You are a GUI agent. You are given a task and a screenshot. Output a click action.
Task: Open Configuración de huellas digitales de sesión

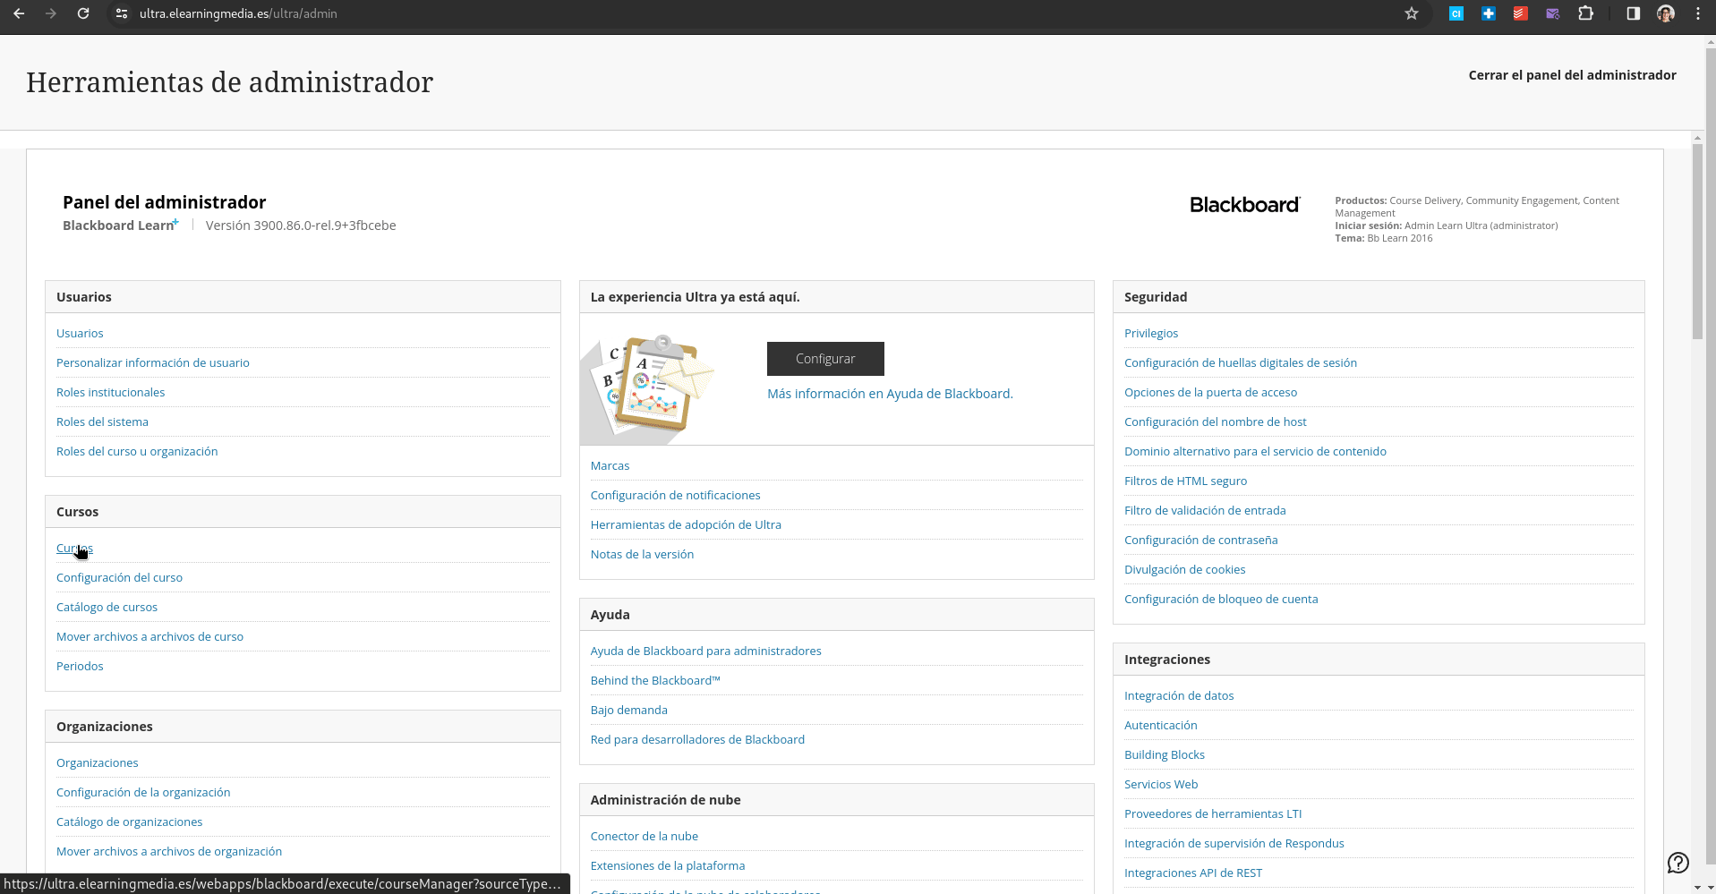(1240, 362)
